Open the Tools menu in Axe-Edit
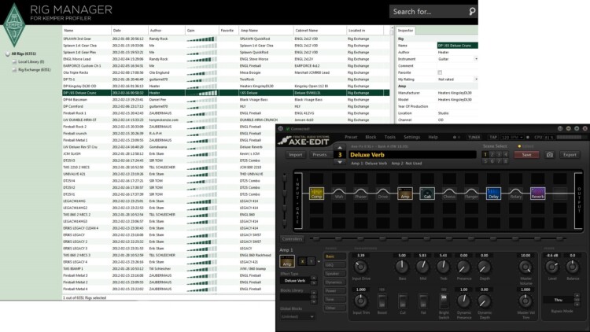 click(390, 137)
